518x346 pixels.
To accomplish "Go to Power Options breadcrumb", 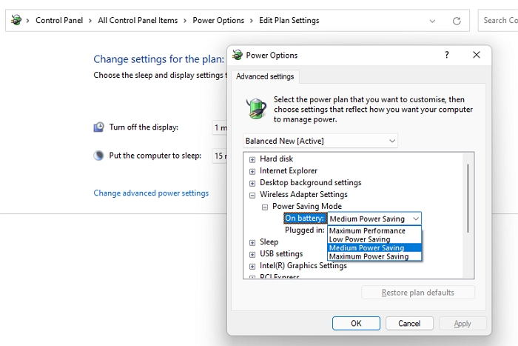I will pyautogui.click(x=218, y=20).
